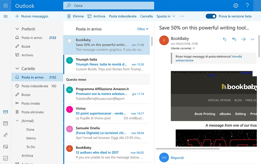This screenshot has height=164, width=261.
Task: Select Posta in arrivo under Cartelle
Action: [x=37, y=77]
